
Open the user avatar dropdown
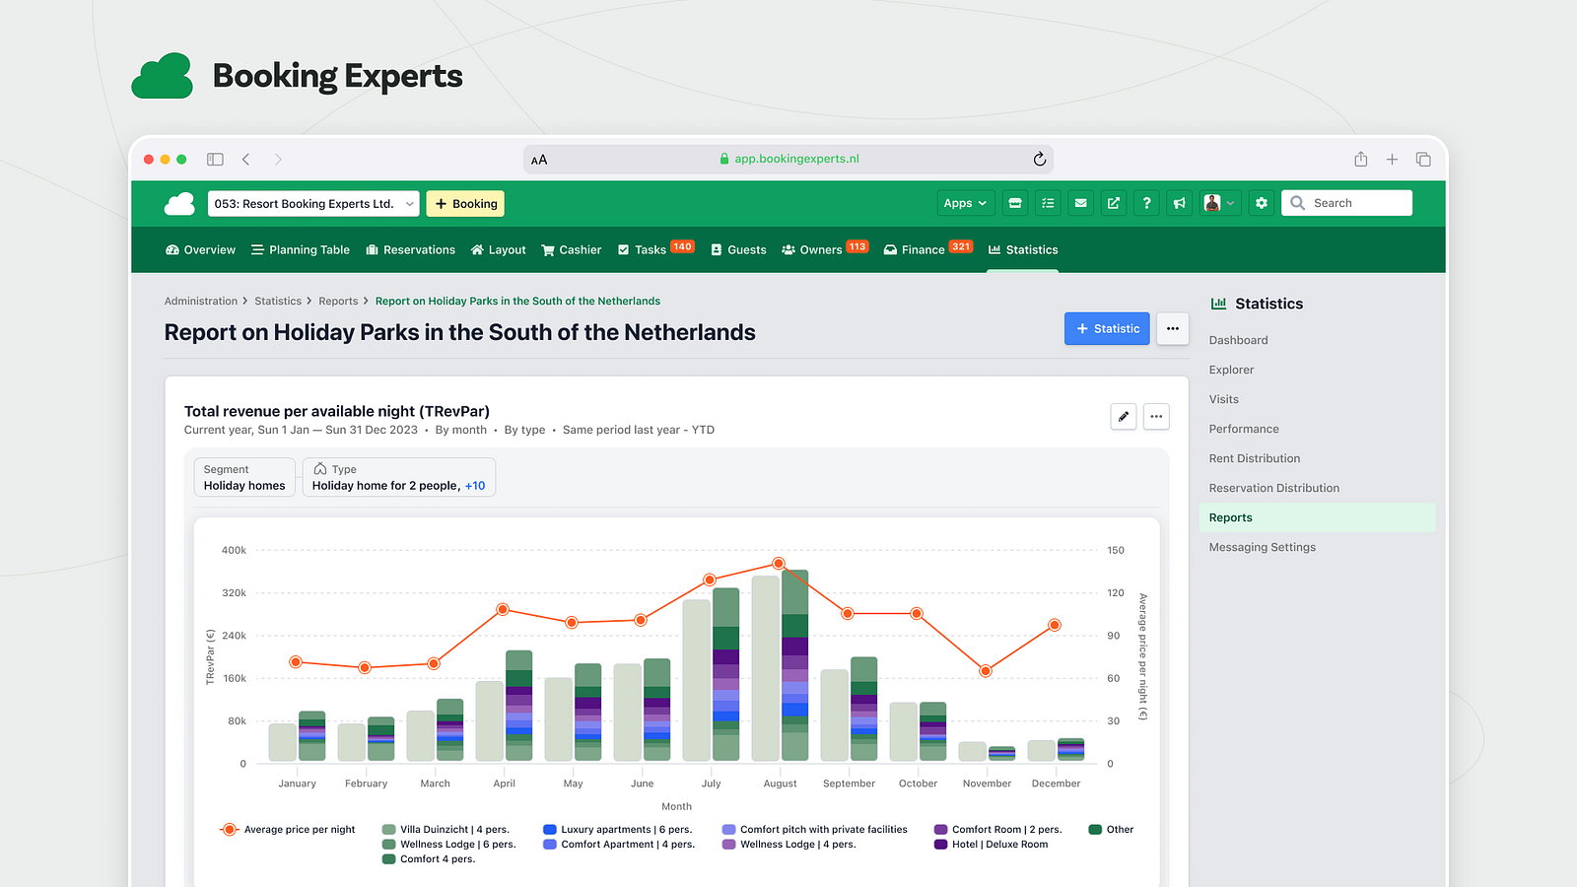(x=1219, y=203)
